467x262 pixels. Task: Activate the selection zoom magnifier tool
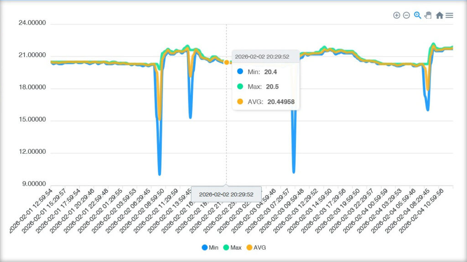pyautogui.click(x=417, y=15)
